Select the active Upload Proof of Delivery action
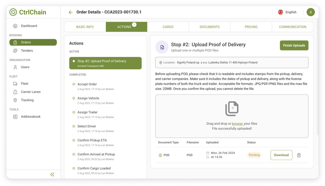This screenshot has width=325, height=186. tap(105, 63)
